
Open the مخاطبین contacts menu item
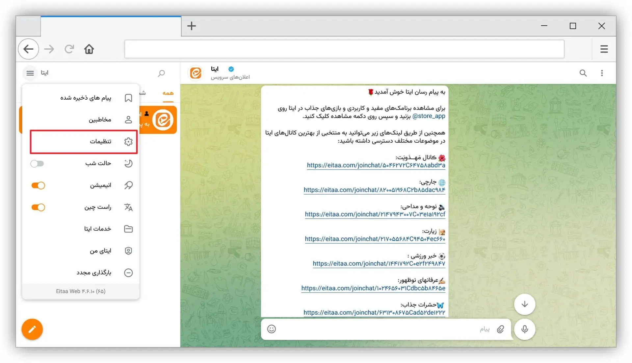click(x=81, y=120)
